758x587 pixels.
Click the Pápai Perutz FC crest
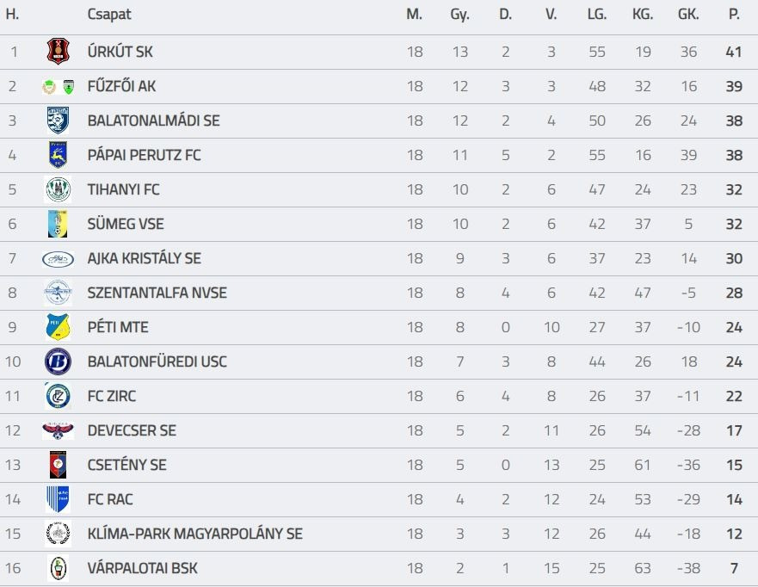[x=58, y=155]
